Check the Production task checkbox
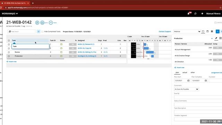 (x=9, y=56)
